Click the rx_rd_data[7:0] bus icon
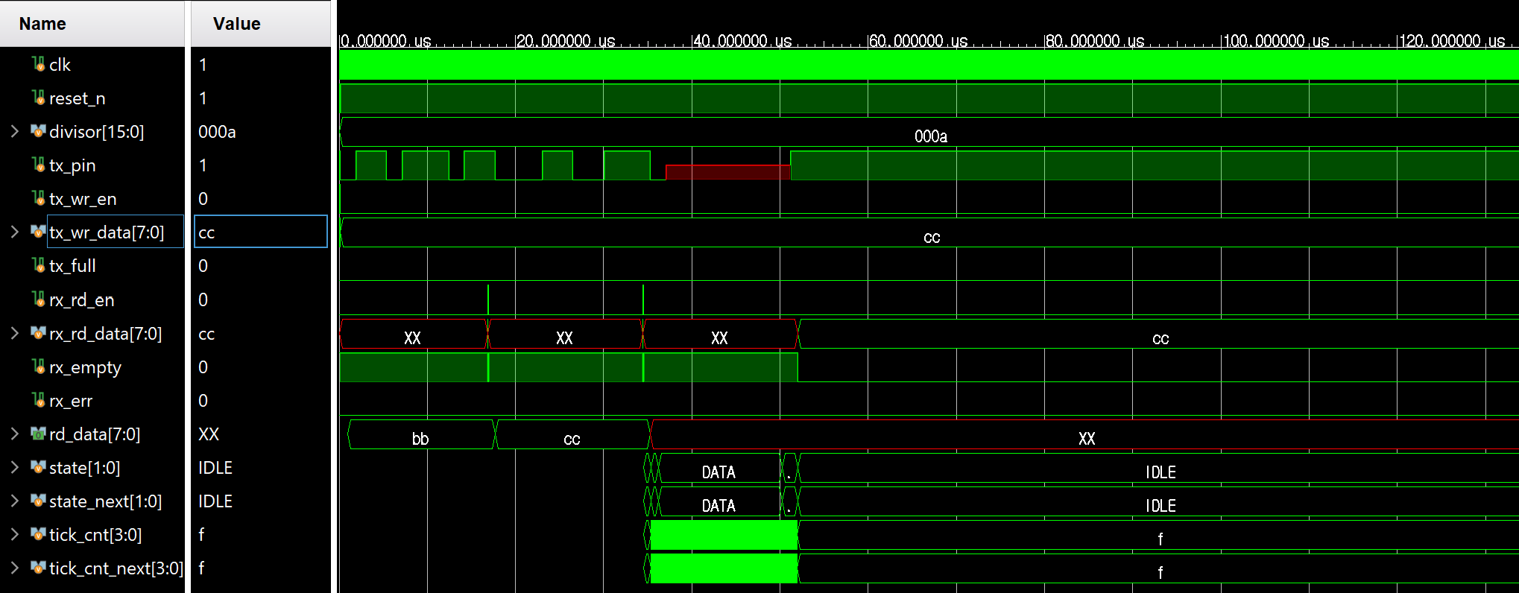This screenshot has width=1519, height=593. tap(39, 333)
